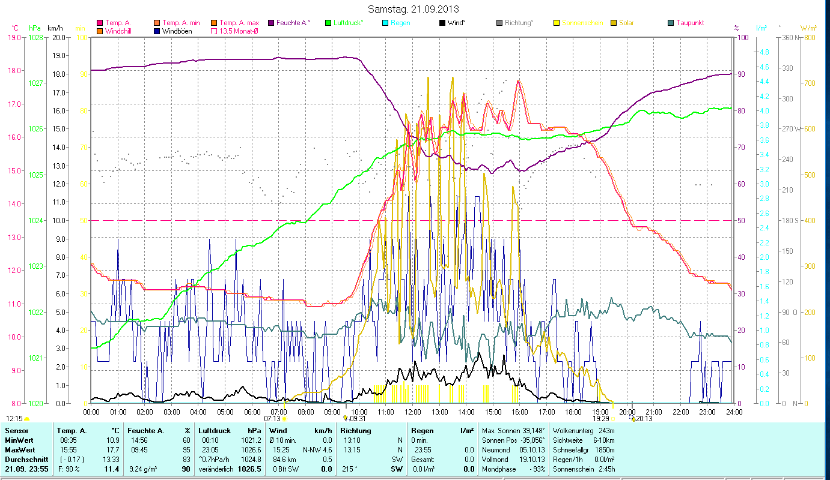This screenshot has height=480, width=830.
Task: Click the orange Windchill legend swatch
Action: pos(100,31)
